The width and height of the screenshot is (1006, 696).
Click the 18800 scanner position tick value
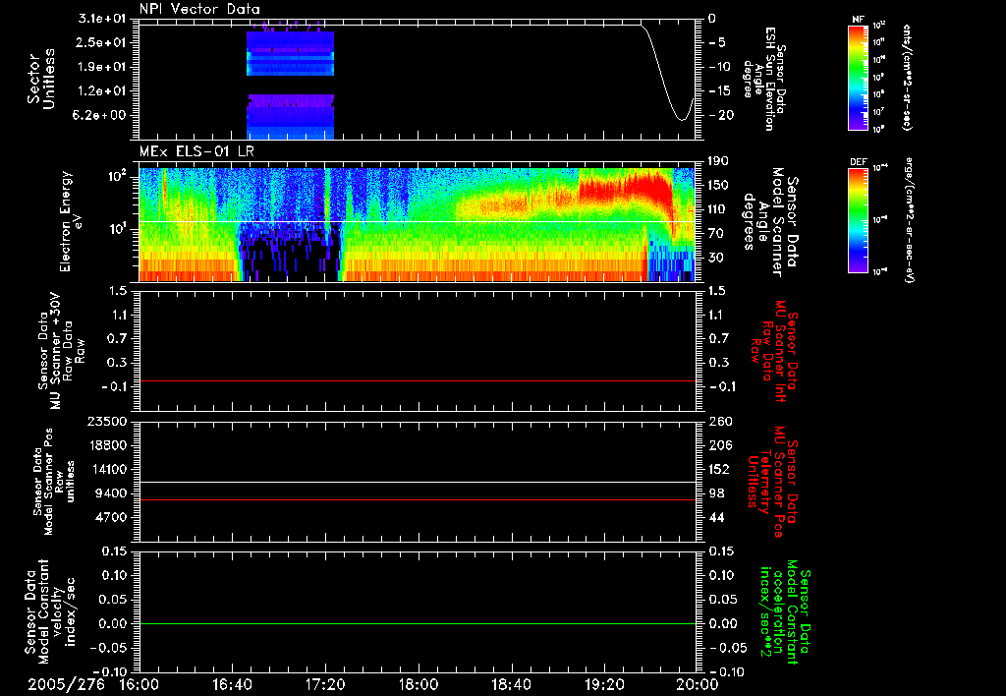[107, 445]
